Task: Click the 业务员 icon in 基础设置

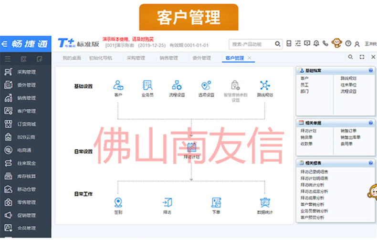Action: click(x=147, y=85)
